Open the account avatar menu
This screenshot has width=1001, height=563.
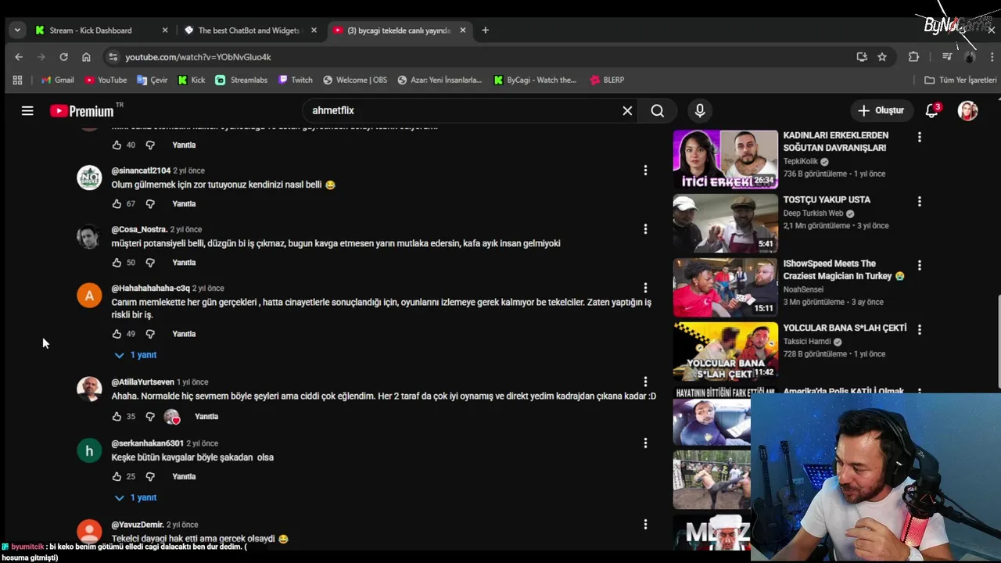pyautogui.click(x=968, y=111)
